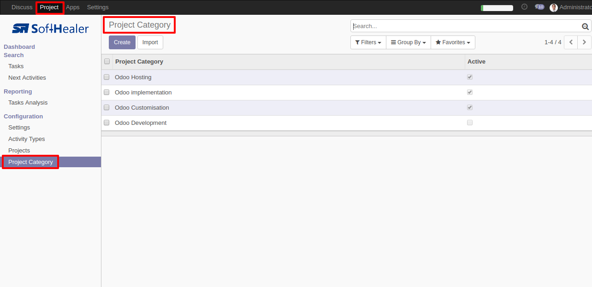The height and width of the screenshot is (287, 592).
Task: Toggle Active checkbox for Odoo implementation
Action: click(x=470, y=92)
